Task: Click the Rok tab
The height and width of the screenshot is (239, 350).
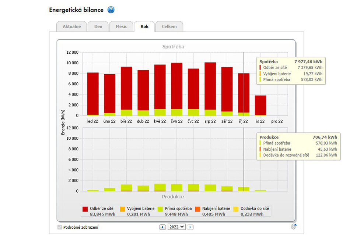Action: 144,26
